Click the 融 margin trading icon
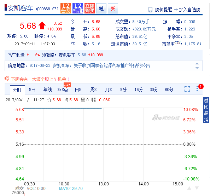The width and height of the screenshot is (210, 196). (101, 8)
